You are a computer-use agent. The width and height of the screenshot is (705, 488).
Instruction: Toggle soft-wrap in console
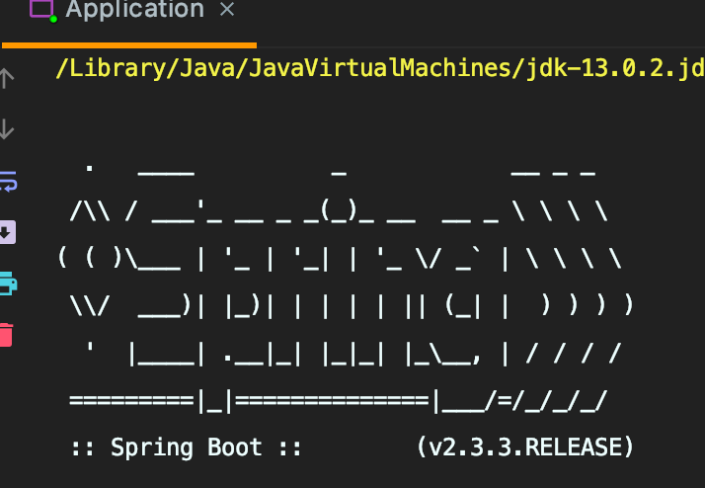pos(8,181)
